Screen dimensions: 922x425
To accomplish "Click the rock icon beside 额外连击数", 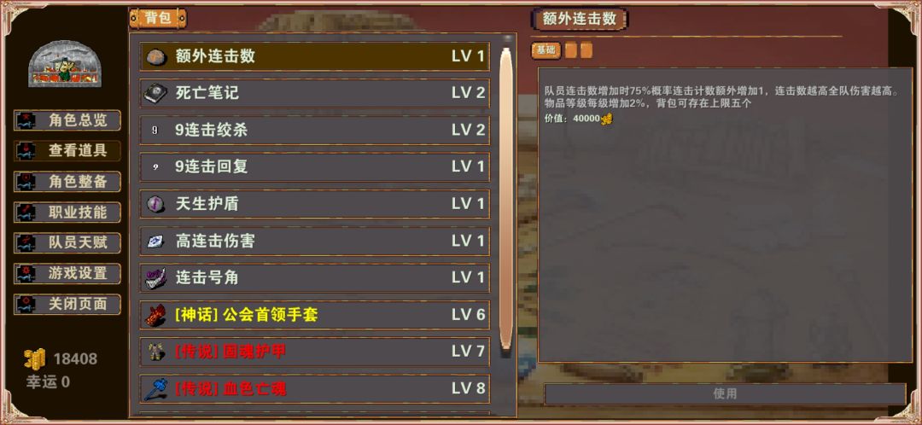I will (156, 56).
